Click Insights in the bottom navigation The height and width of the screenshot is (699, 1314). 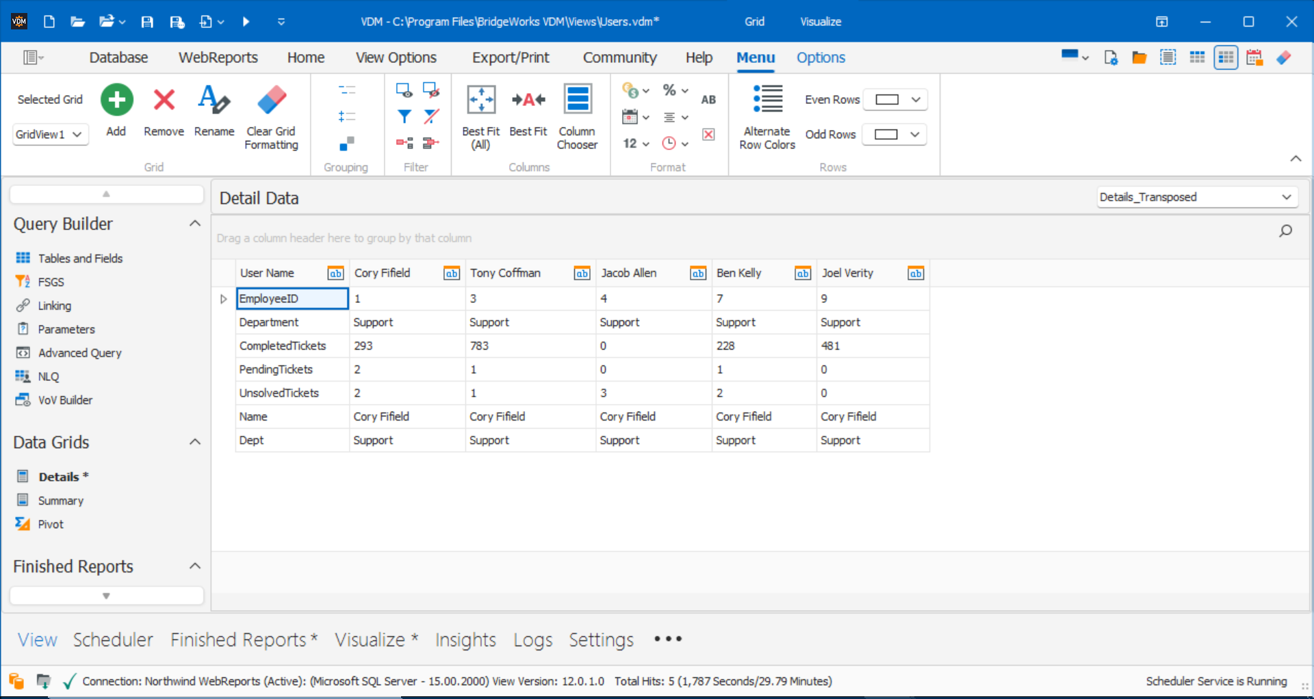[465, 640]
